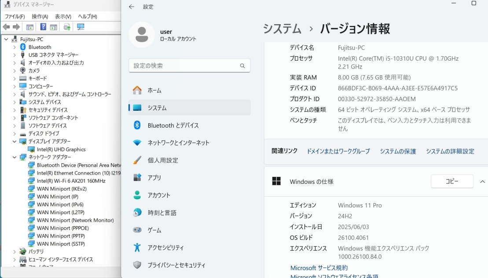Screen dimensions: 488x278
Task: Collapse the Windows の仕様 section chevron
Action: click(482, 181)
